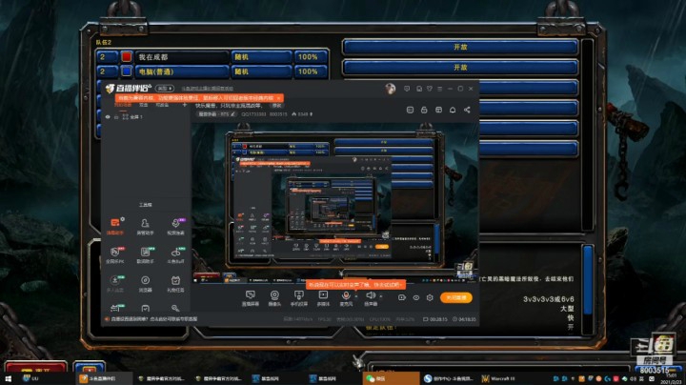This screenshot has width=686, height=385.
Task: Open the blue color swatch for 电脑(普通)
Action: [x=127, y=71]
